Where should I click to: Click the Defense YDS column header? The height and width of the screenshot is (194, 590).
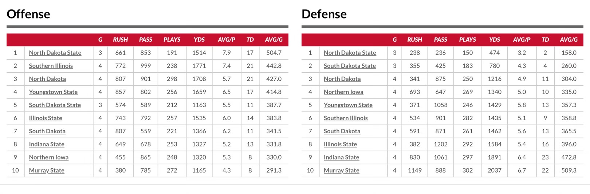(x=494, y=40)
